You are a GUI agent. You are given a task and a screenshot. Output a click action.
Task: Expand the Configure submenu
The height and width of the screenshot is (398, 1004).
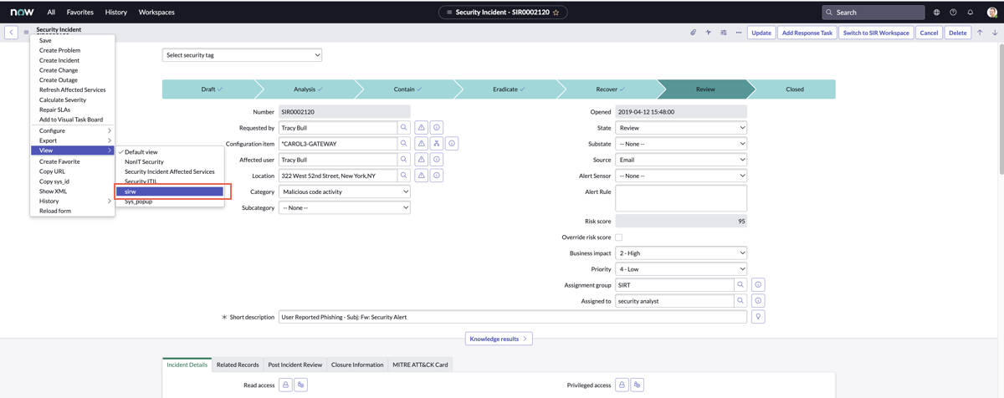click(72, 130)
